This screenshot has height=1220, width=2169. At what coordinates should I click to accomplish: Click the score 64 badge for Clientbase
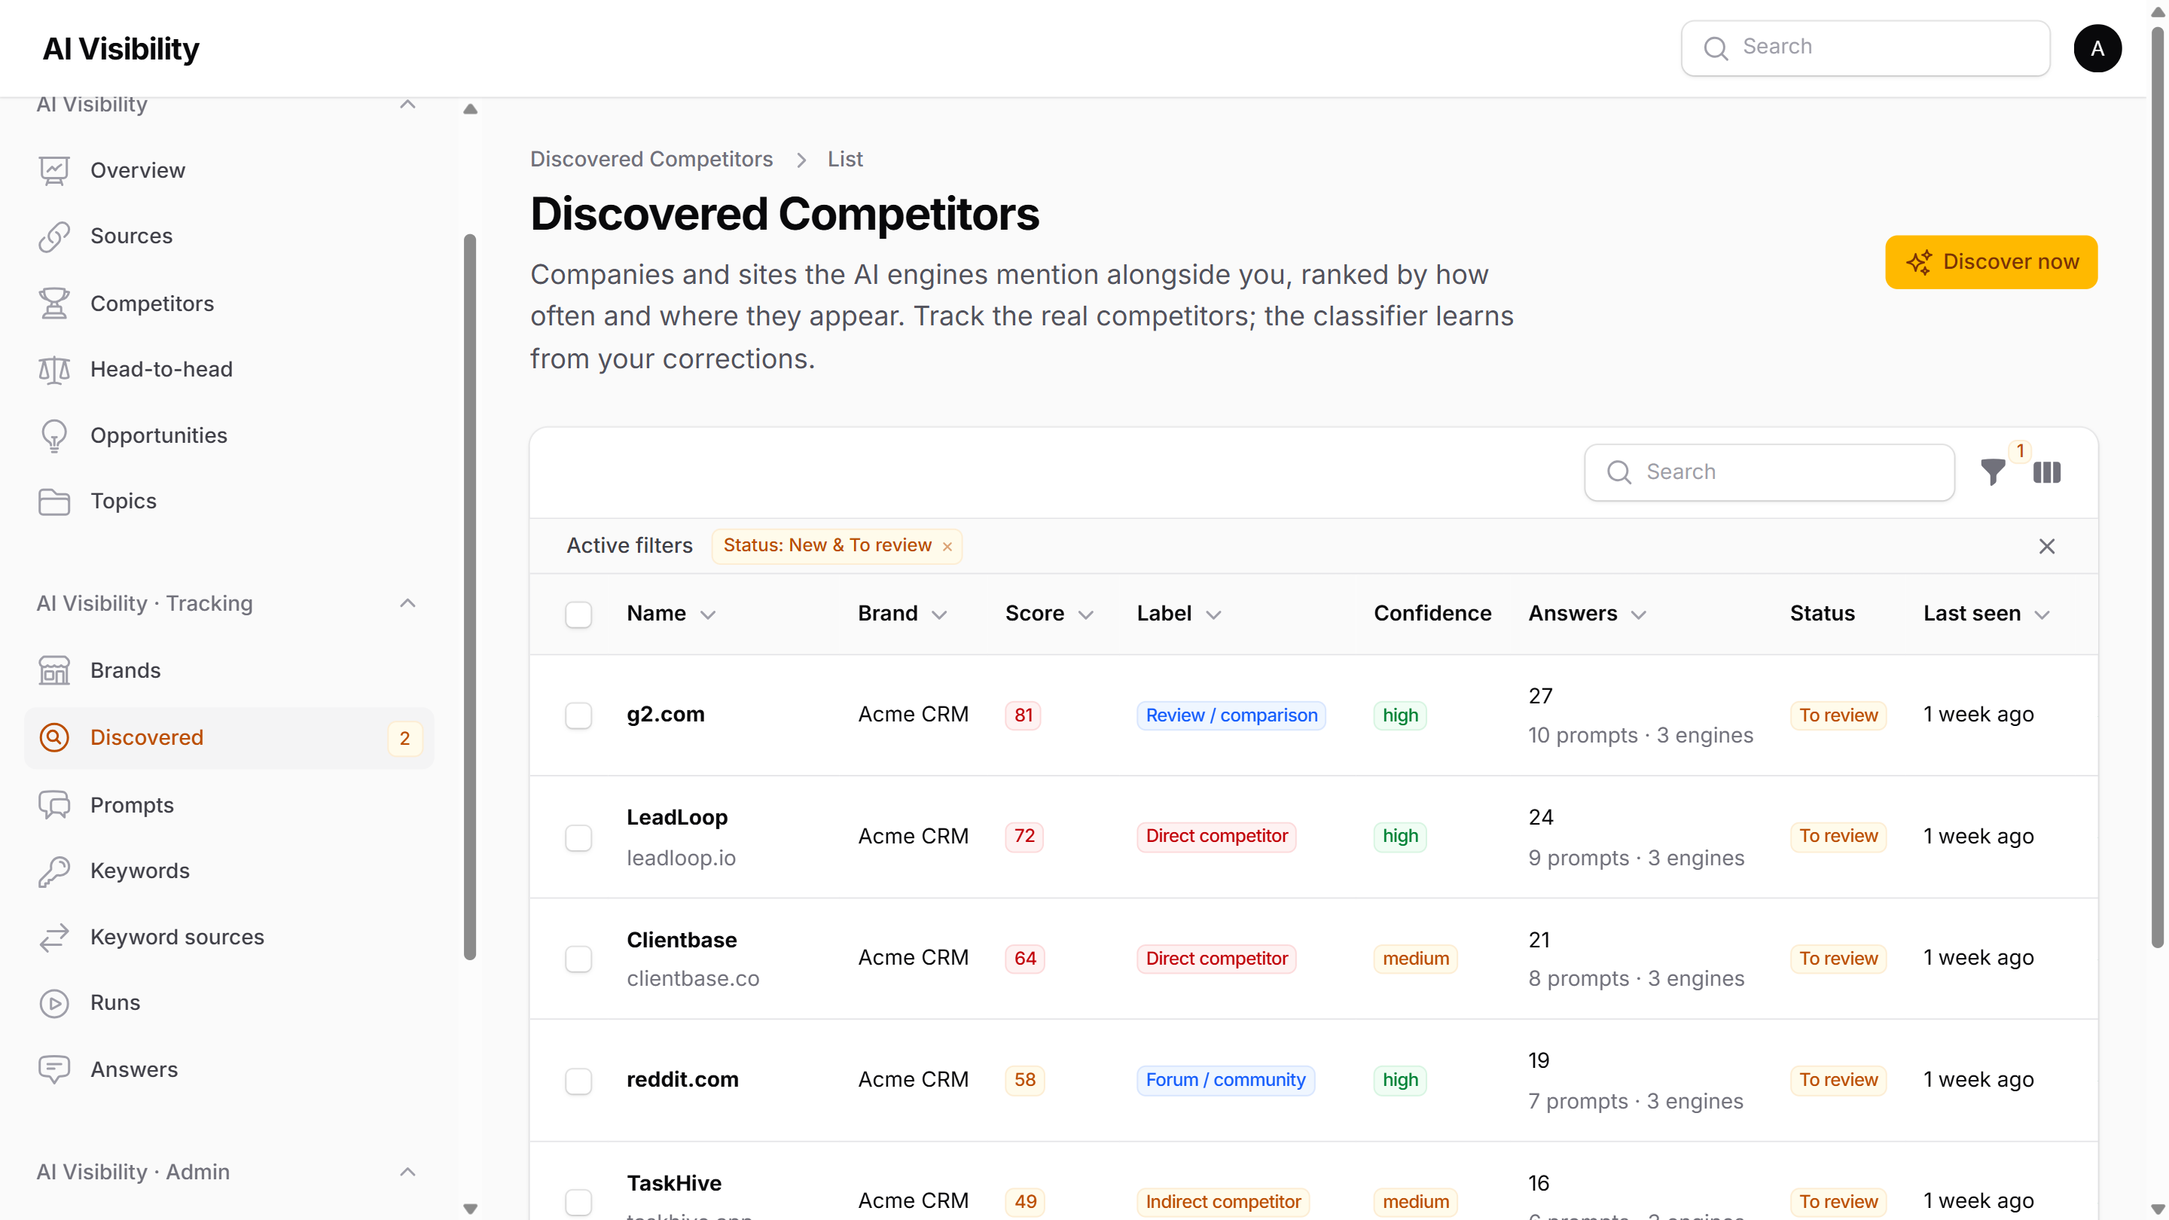click(x=1025, y=959)
